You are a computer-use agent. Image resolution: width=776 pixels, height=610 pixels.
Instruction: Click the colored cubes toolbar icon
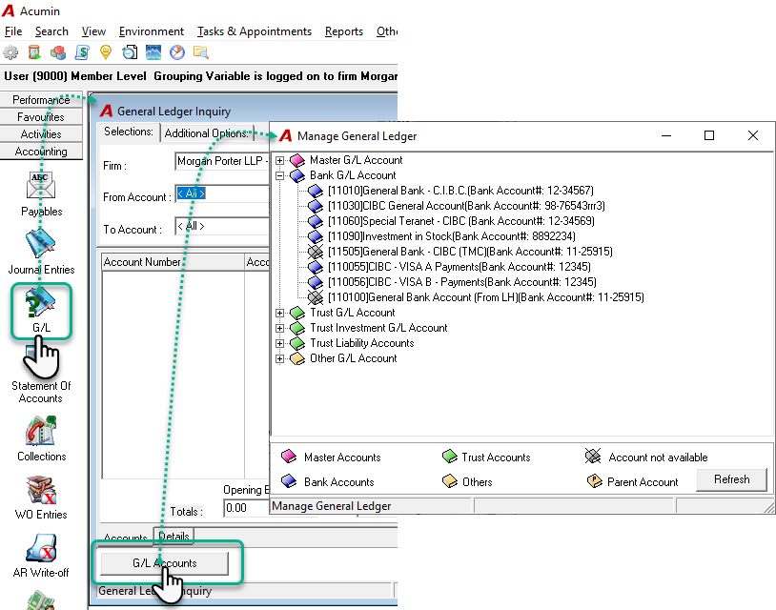point(58,52)
